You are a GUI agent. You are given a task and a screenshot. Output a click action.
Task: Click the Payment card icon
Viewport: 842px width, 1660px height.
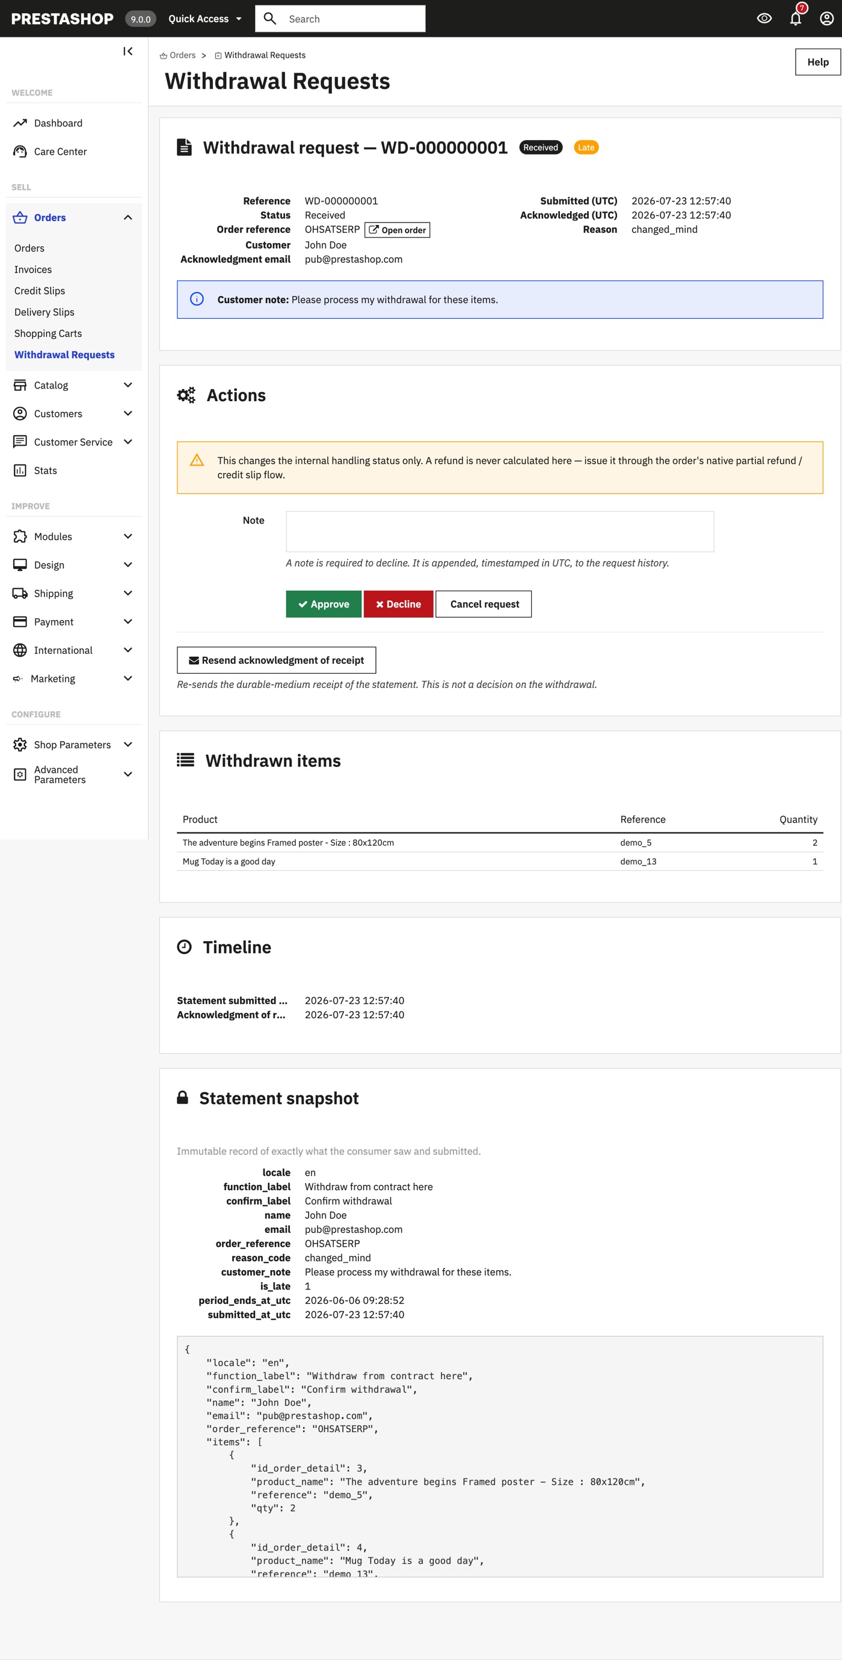[x=20, y=622]
